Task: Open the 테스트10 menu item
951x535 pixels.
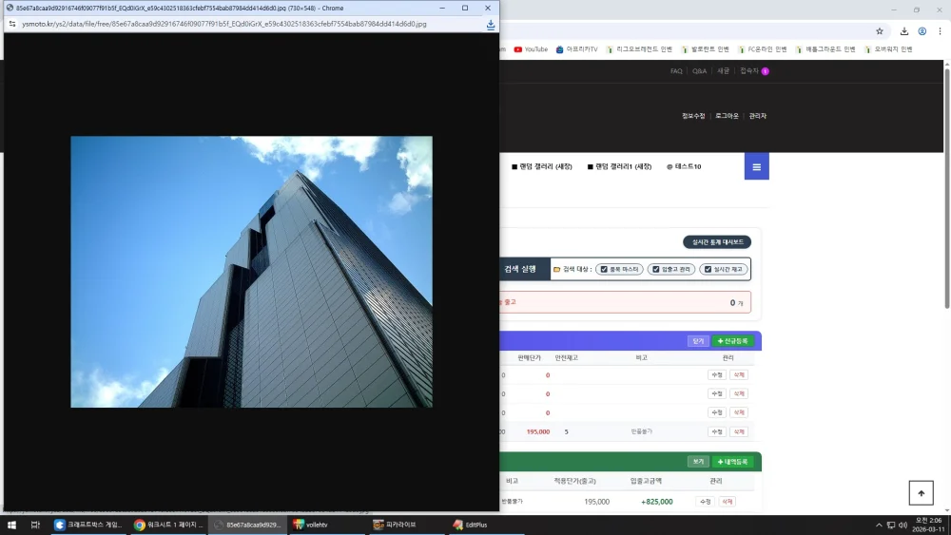Action: pos(684,166)
